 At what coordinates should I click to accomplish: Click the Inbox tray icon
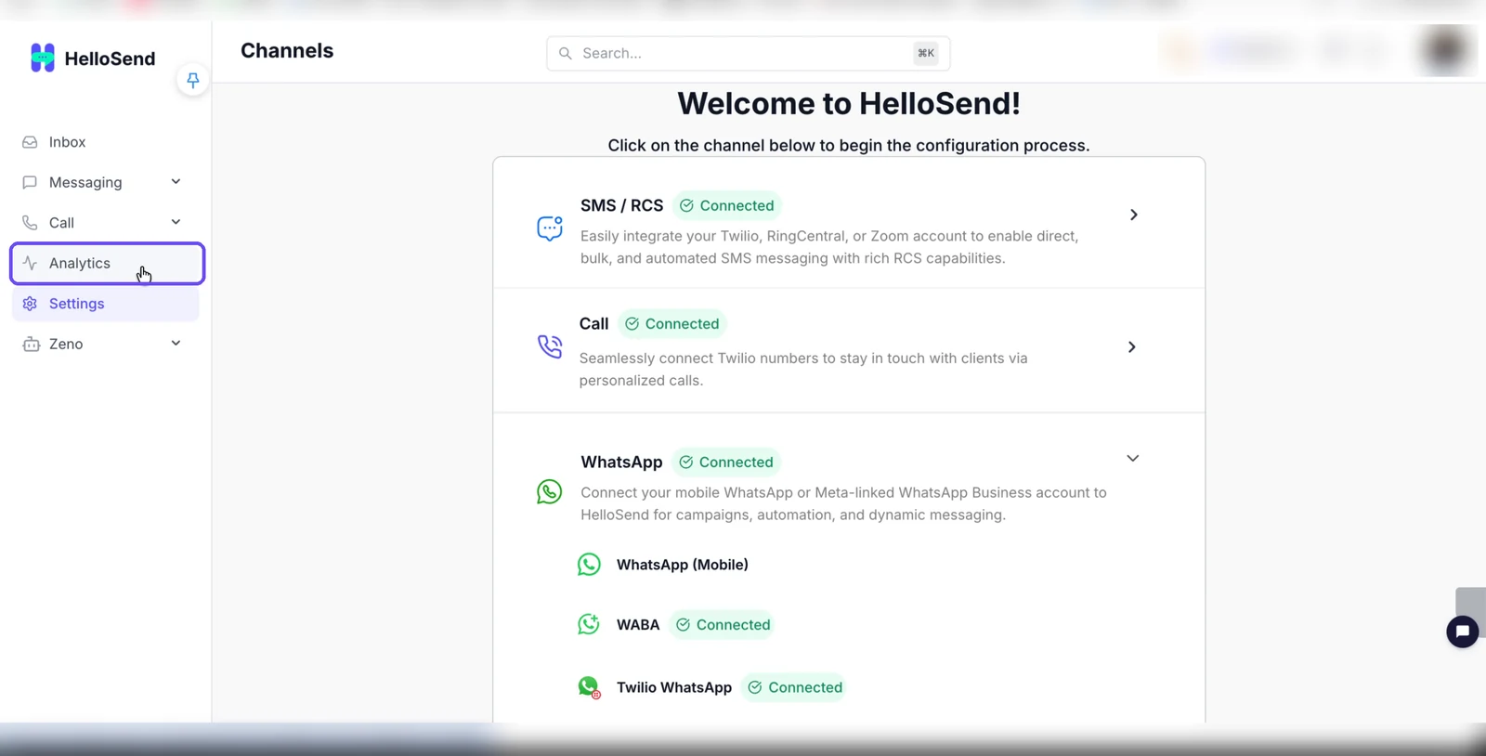click(x=30, y=142)
